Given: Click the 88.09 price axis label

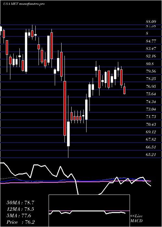Looking at the screenshot, I should pyautogui.click(x=151, y=22).
